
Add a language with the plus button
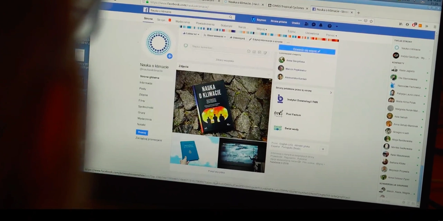coord(323,149)
